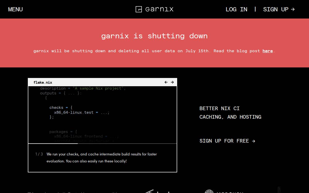Click 'We run your checks' caption text
The image size is (309, 193).
click(x=102, y=157)
